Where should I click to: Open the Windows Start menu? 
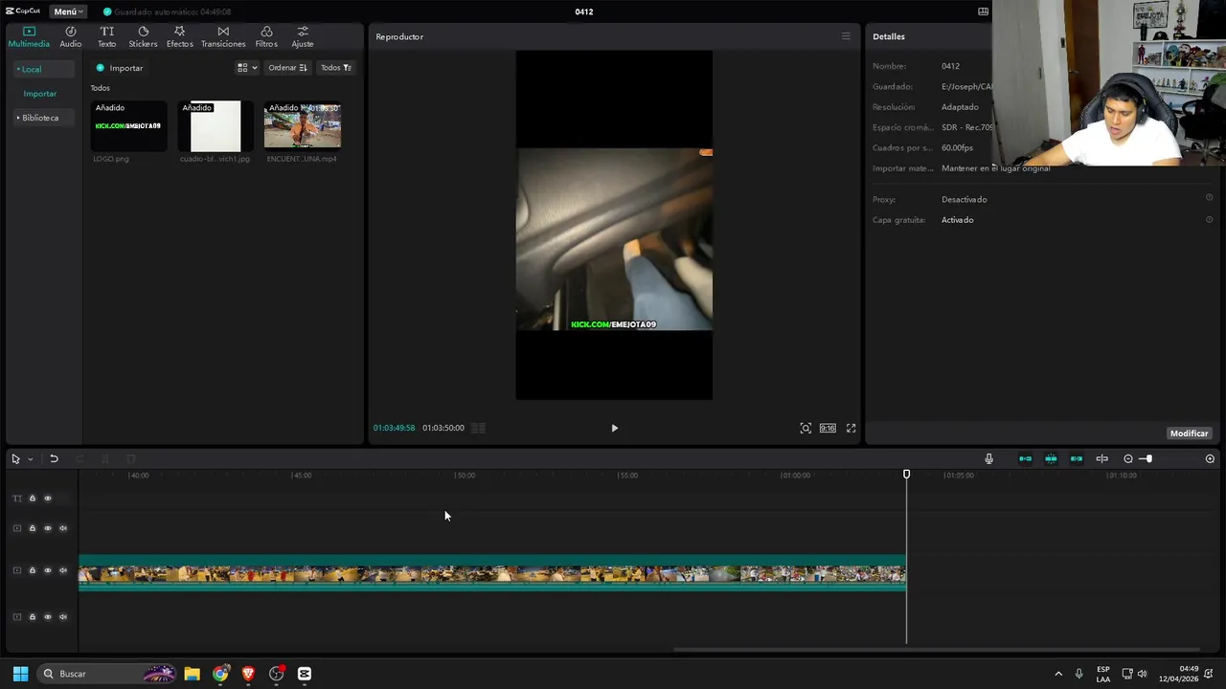pos(20,674)
